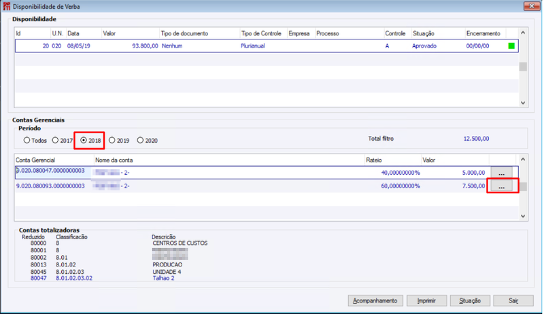Click the Valor header in Disponibilidade grid
The height and width of the screenshot is (314, 544).
[130, 33]
